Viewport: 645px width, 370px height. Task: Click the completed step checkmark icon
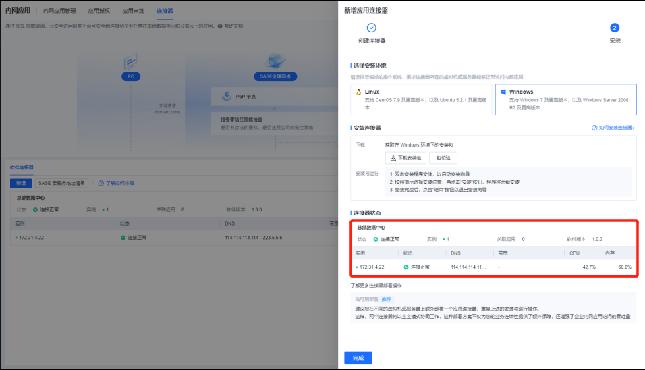[371, 28]
